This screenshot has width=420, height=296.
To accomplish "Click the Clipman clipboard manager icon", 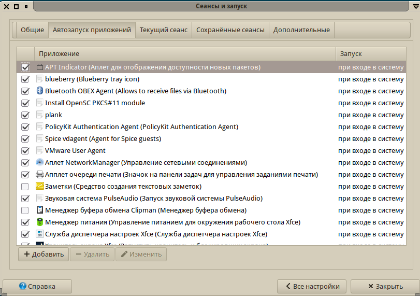I will pyautogui.click(x=40, y=210).
